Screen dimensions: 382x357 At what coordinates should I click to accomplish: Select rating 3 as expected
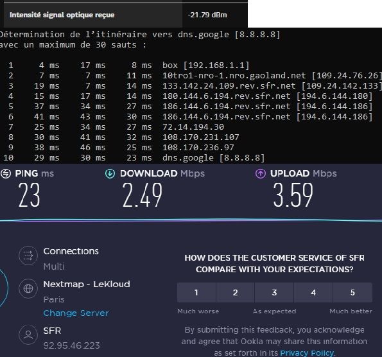tap(274, 292)
